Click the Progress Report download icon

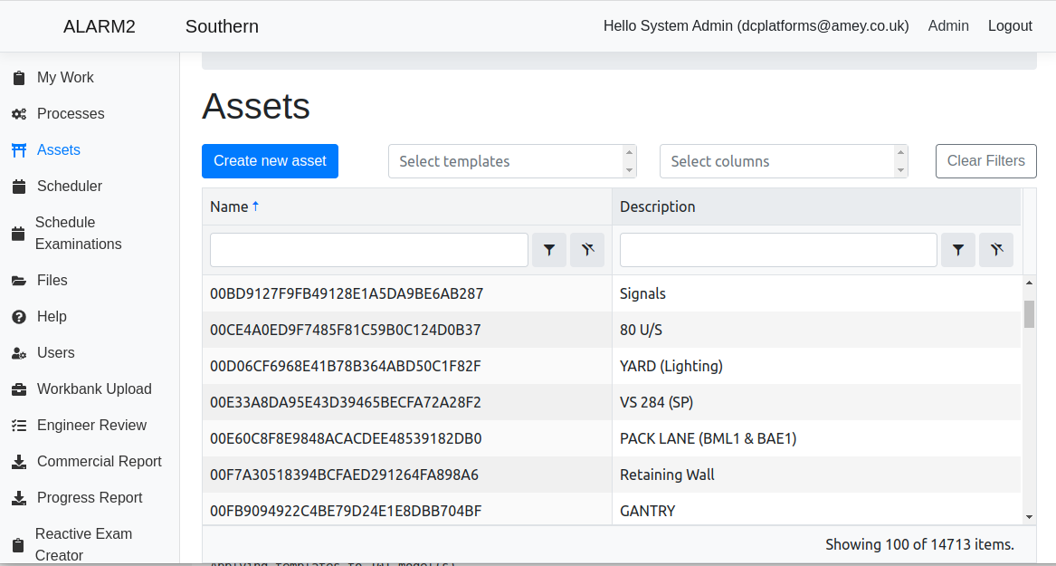tap(19, 499)
